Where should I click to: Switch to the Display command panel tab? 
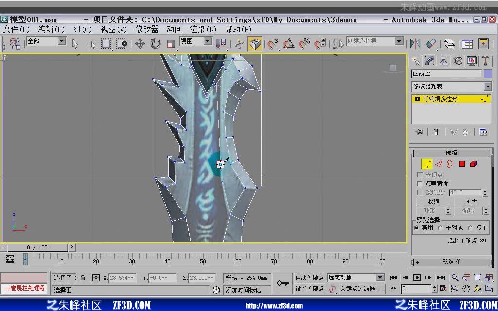point(472,61)
